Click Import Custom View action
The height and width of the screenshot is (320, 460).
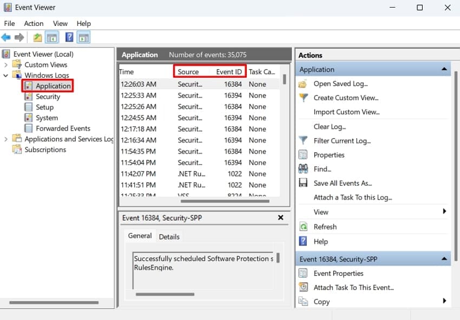(x=346, y=112)
